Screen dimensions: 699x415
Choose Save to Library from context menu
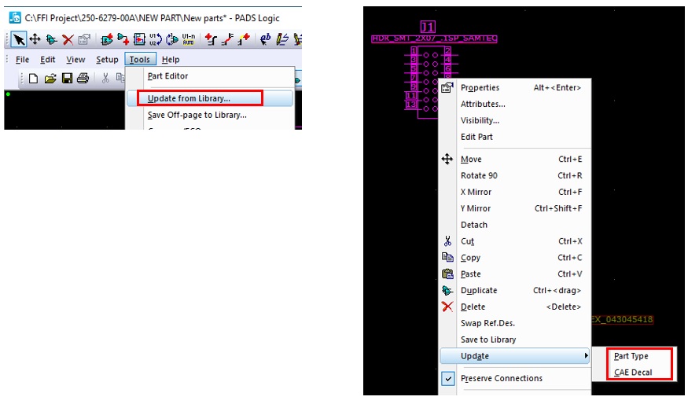(488, 340)
